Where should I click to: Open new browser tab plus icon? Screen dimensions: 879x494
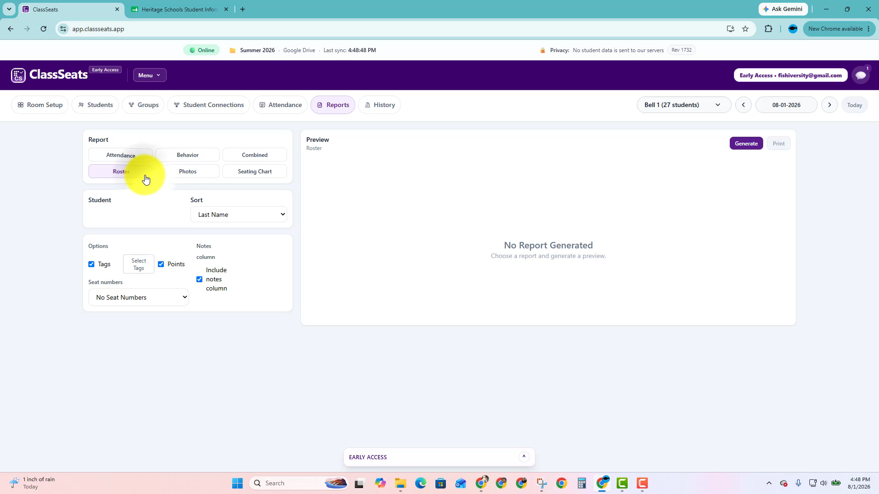[243, 9]
